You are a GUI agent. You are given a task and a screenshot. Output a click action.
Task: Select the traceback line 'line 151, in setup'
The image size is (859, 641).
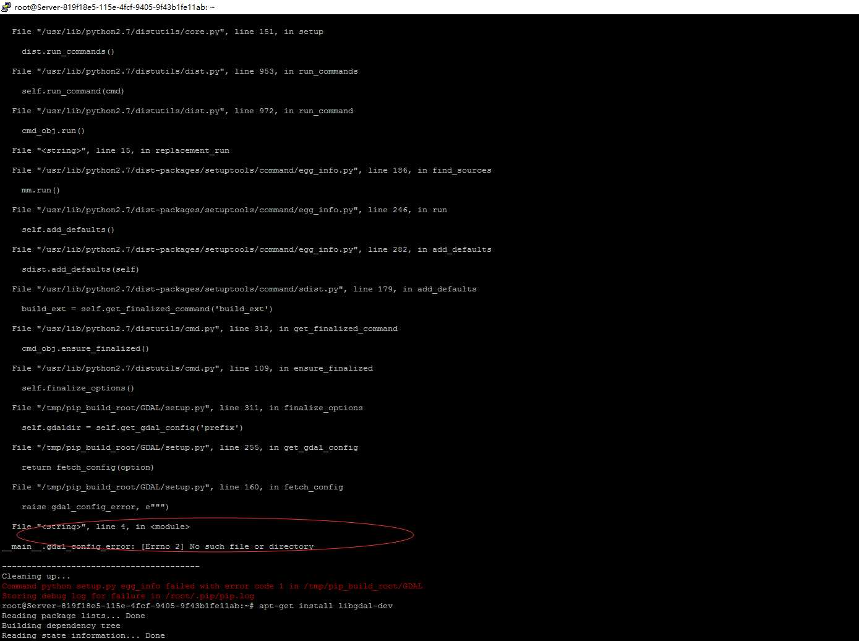[x=168, y=32]
